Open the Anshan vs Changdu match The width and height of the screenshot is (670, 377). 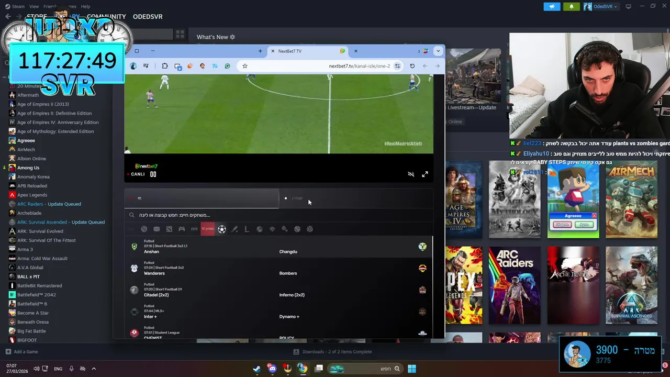click(x=278, y=247)
